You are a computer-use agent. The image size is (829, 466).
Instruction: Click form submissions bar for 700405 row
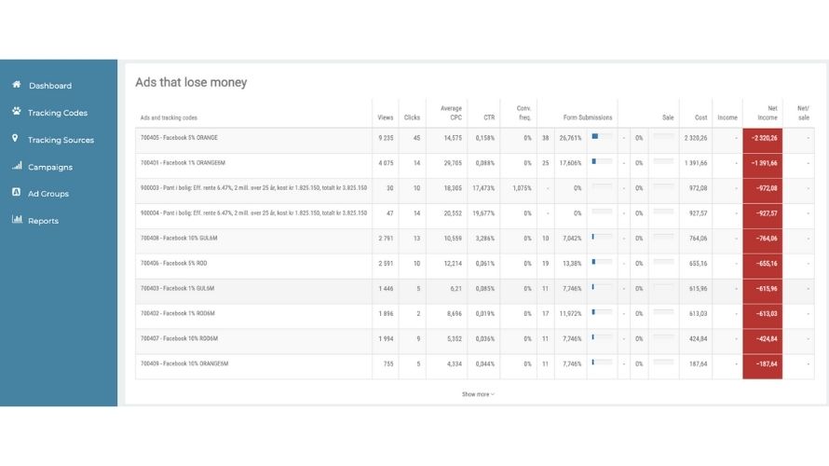point(602,136)
